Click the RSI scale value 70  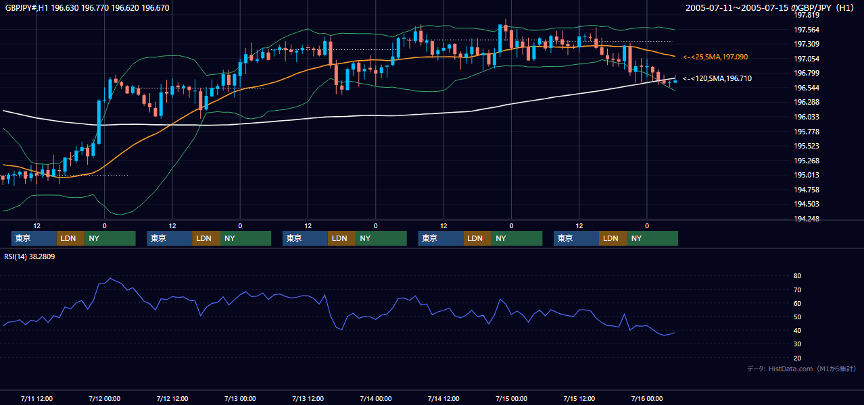pyautogui.click(x=798, y=290)
